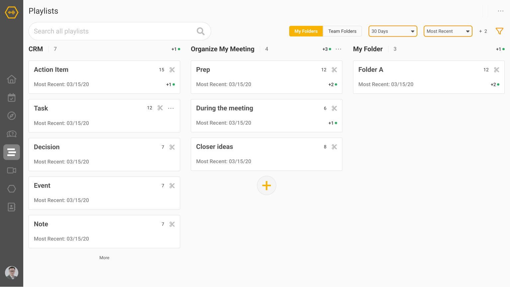This screenshot has width=510, height=287.
Task: Open the 30 Days dropdown
Action: [393, 31]
